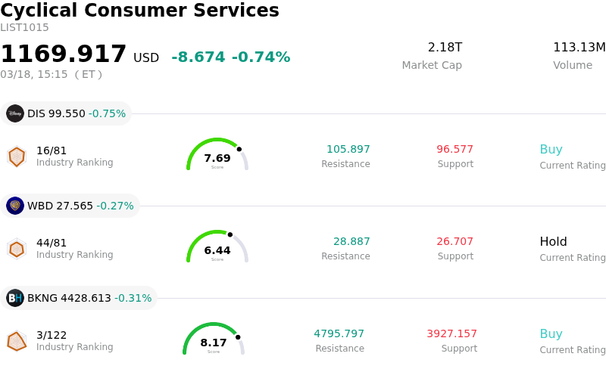Select the DIS Buy current rating
This screenshot has height=369, width=606.
click(551, 150)
